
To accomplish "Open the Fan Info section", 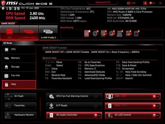I will [19, 76].
